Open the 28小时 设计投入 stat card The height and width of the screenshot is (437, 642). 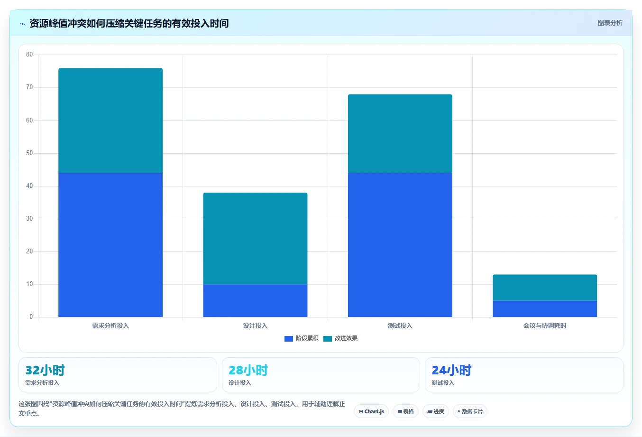pos(321,375)
